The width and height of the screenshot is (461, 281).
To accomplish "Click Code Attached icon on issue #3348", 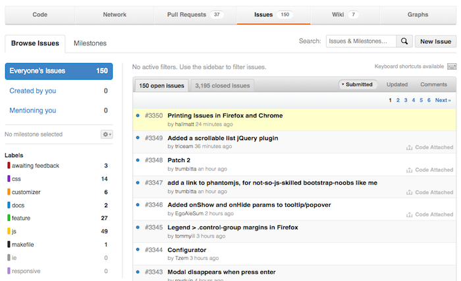I will (x=410, y=170).
